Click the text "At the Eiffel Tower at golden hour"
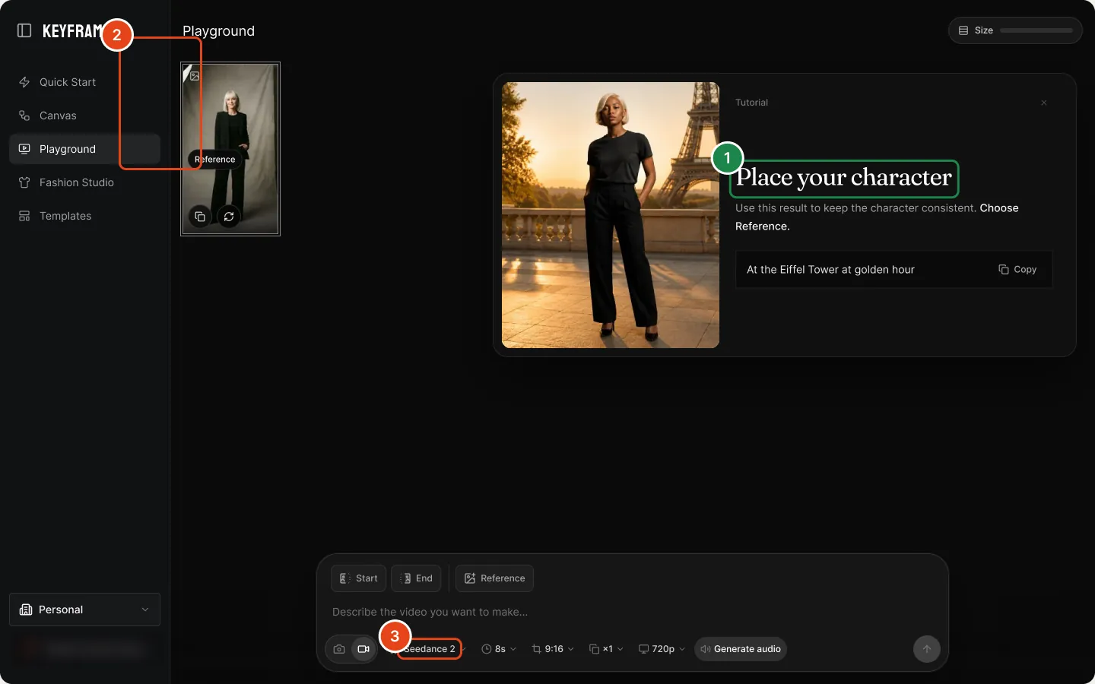This screenshot has width=1095, height=684. [x=830, y=270]
